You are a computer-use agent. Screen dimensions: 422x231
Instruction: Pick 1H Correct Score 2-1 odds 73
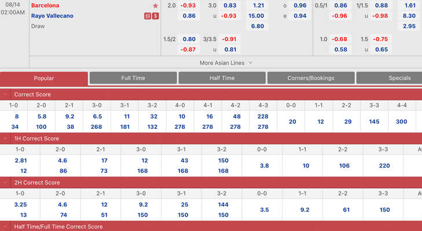click(104, 171)
